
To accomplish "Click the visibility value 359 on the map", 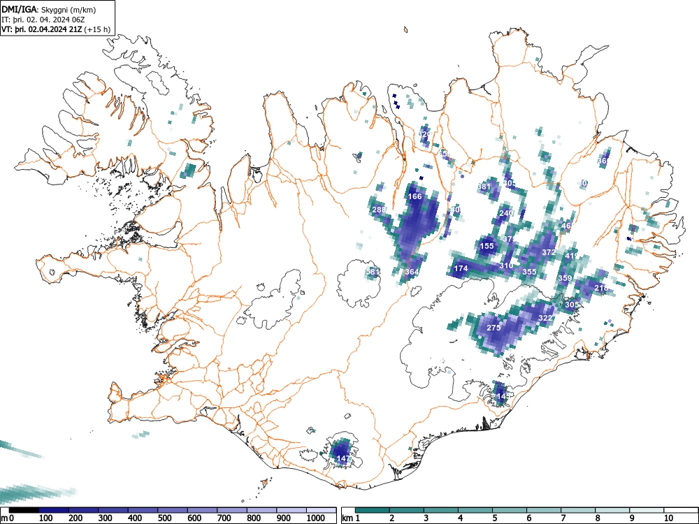I will (x=565, y=279).
